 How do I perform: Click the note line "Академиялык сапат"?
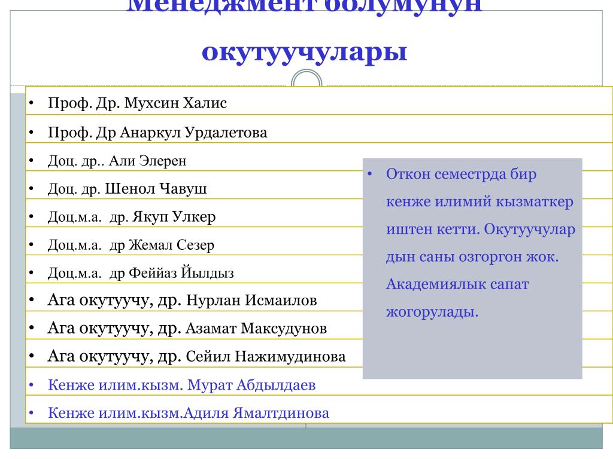click(x=457, y=284)
